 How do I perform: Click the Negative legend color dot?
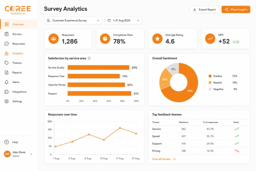point(210,89)
